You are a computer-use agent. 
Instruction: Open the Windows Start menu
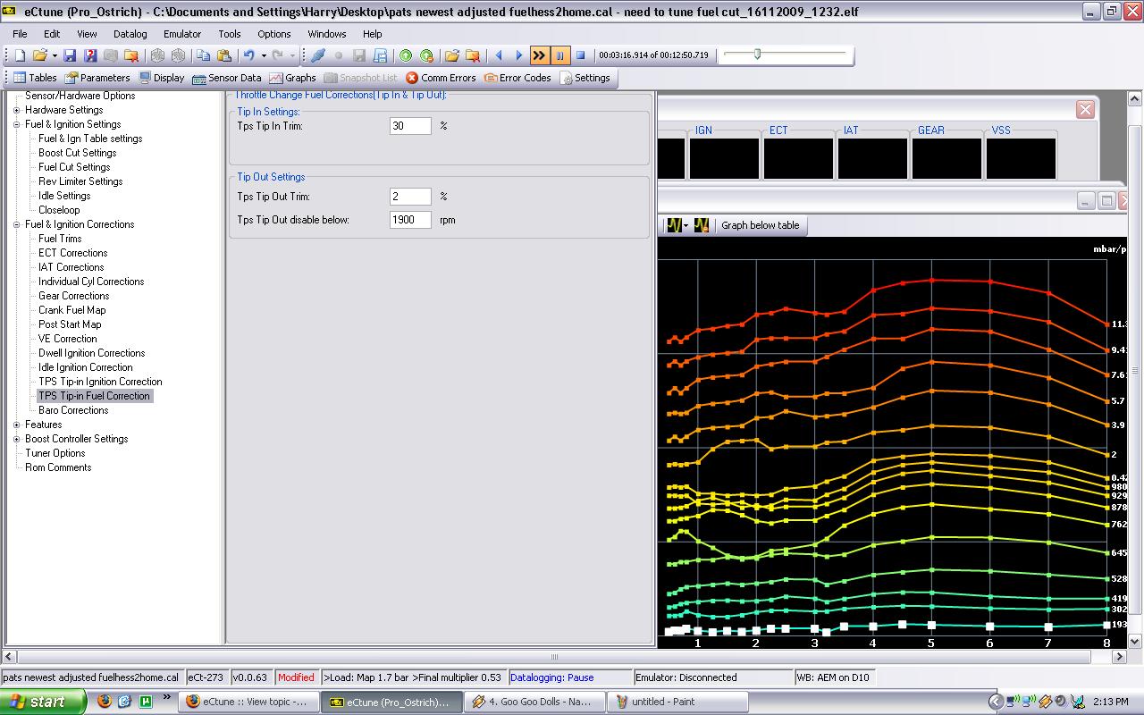44,702
